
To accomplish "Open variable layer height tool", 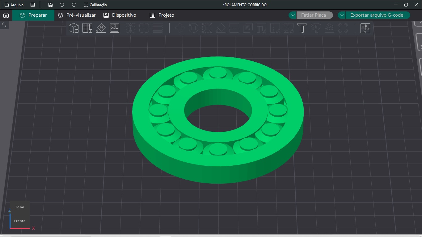I will pyautogui.click(x=158, y=28).
